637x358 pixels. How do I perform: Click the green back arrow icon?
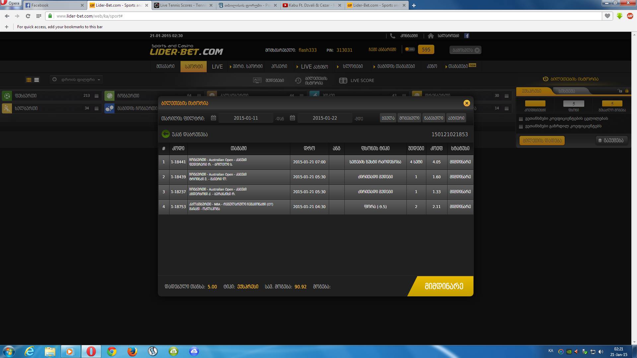point(166,134)
